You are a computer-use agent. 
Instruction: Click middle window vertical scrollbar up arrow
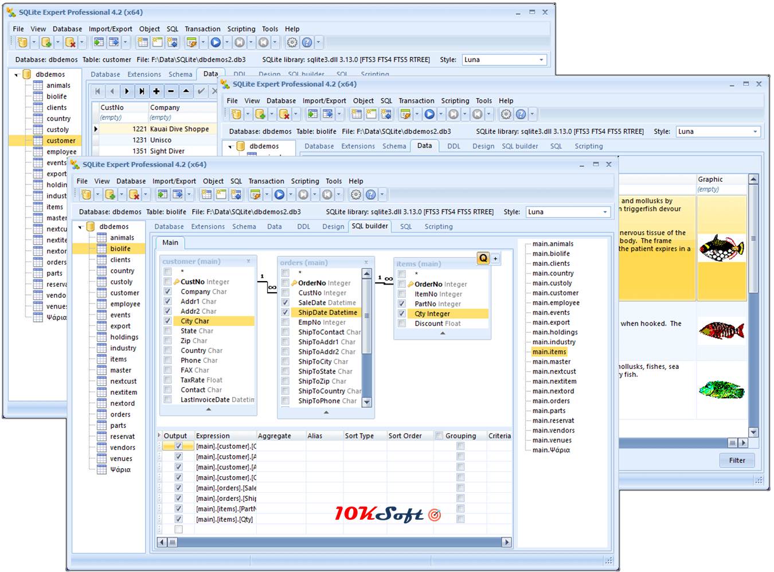pos(753,179)
